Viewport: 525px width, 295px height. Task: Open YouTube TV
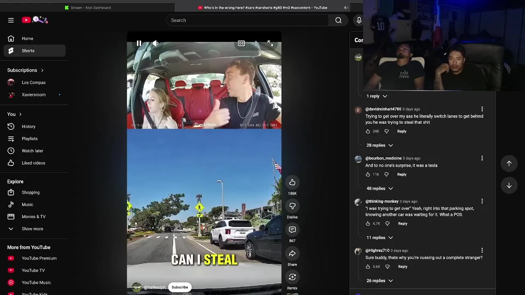point(35,270)
